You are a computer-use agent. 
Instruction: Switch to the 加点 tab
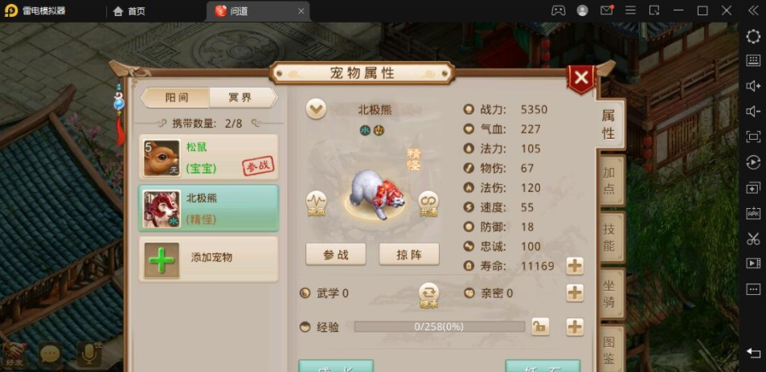609,180
